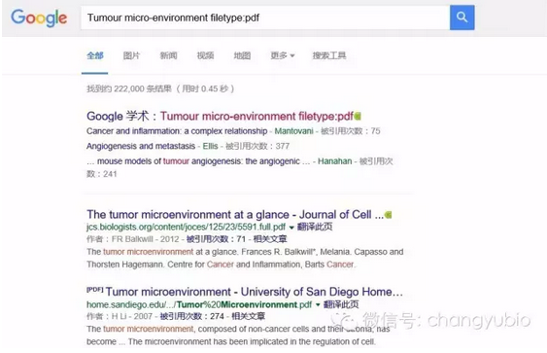
Task: Click green badge after Google 学术 title
Action: click(x=358, y=116)
